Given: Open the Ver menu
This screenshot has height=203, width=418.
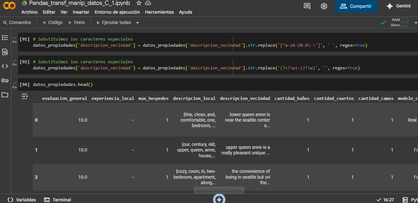Looking at the screenshot, I should pos(64,12).
